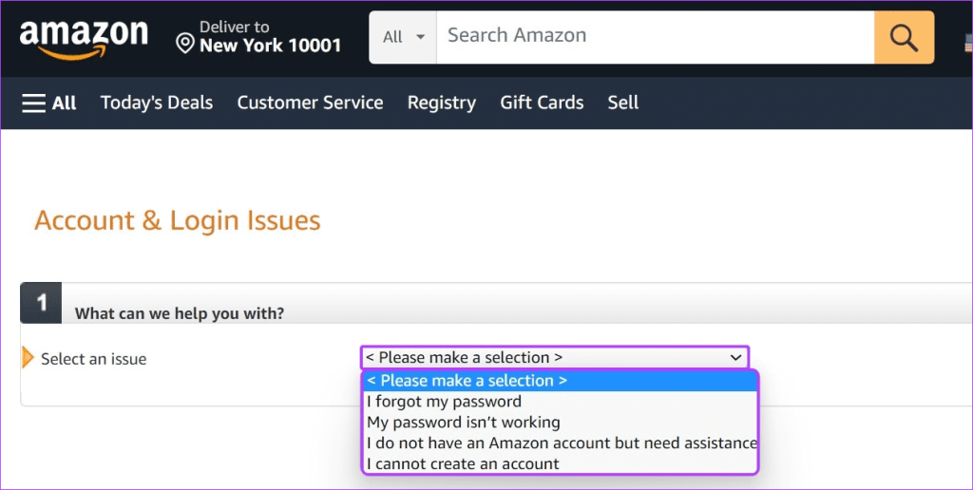This screenshot has height=490, width=973.
Task: Select "I forgot my password" option
Action: tap(445, 402)
